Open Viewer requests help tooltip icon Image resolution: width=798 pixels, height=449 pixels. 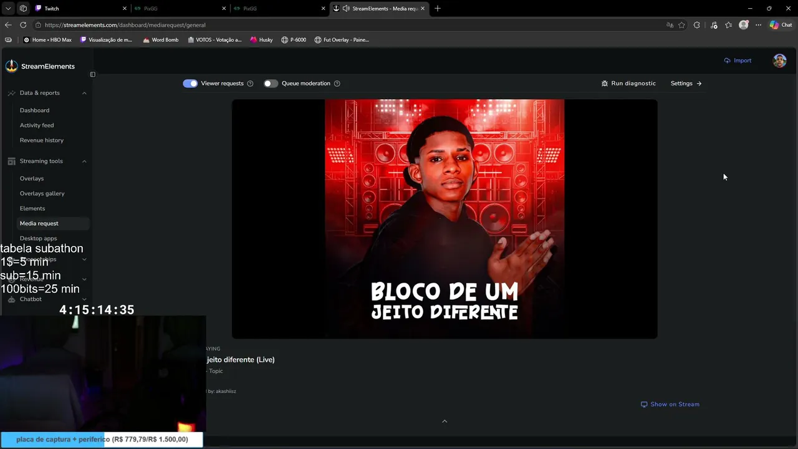250,84
